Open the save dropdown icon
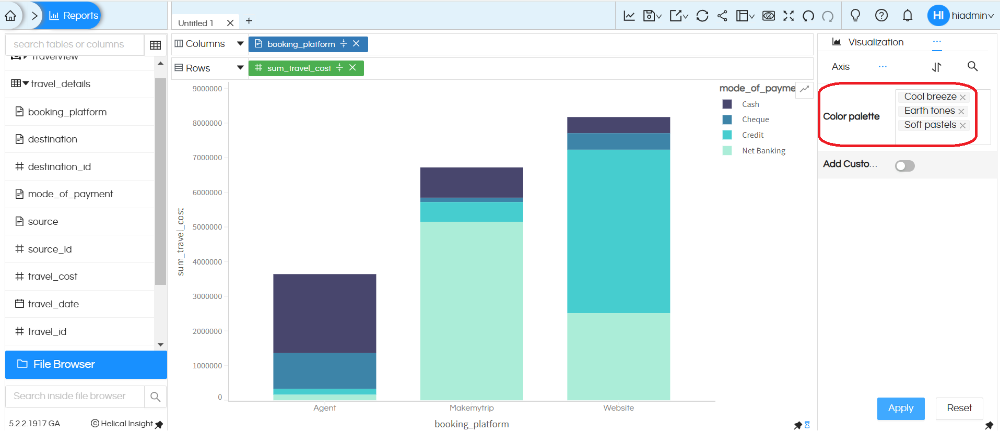1000x432 pixels. 652,16
